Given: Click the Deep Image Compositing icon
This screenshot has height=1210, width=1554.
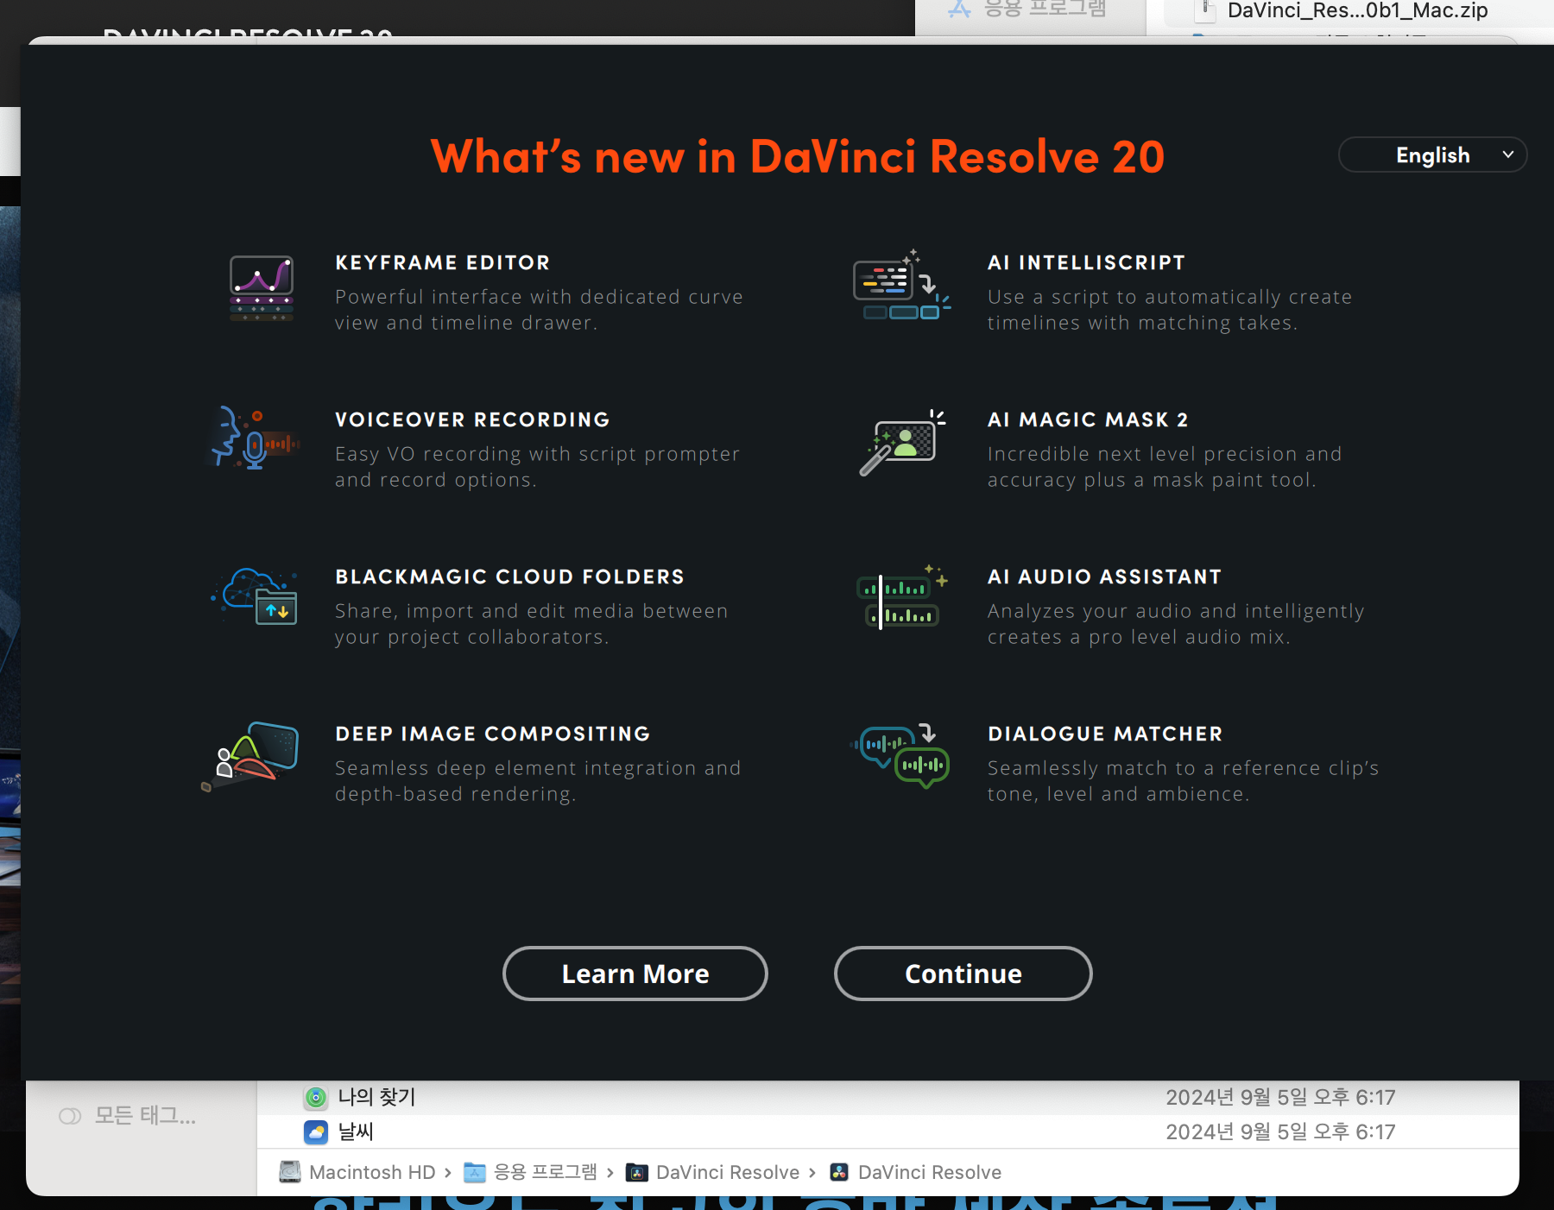Looking at the screenshot, I should (250, 756).
